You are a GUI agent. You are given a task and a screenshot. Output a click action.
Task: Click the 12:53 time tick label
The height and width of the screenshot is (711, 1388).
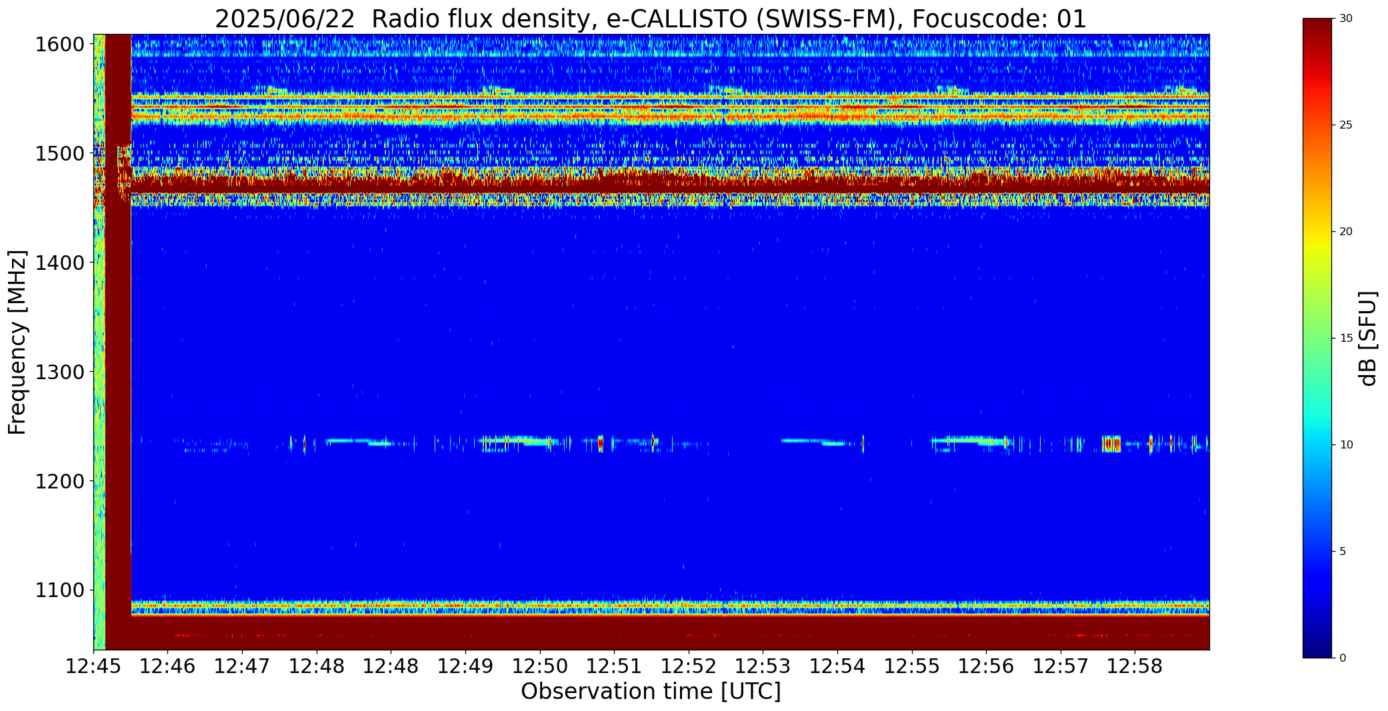pos(763,666)
